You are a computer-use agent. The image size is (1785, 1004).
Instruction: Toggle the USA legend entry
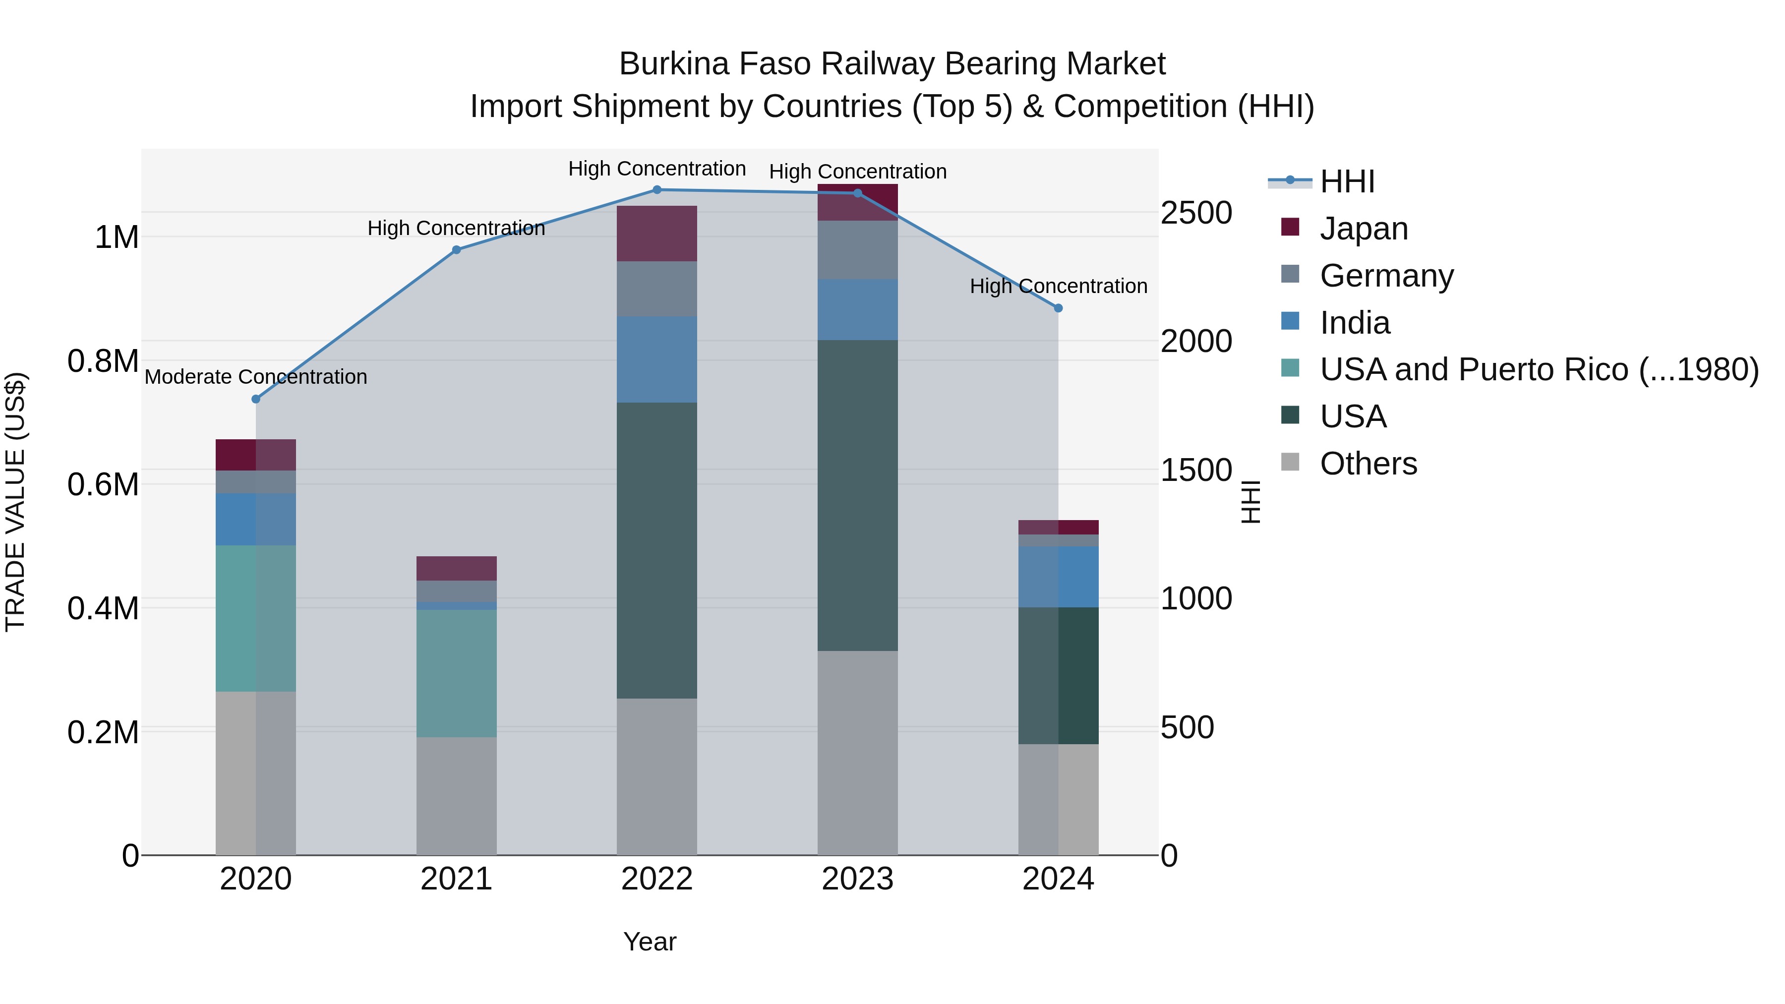tap(1334, 416)
